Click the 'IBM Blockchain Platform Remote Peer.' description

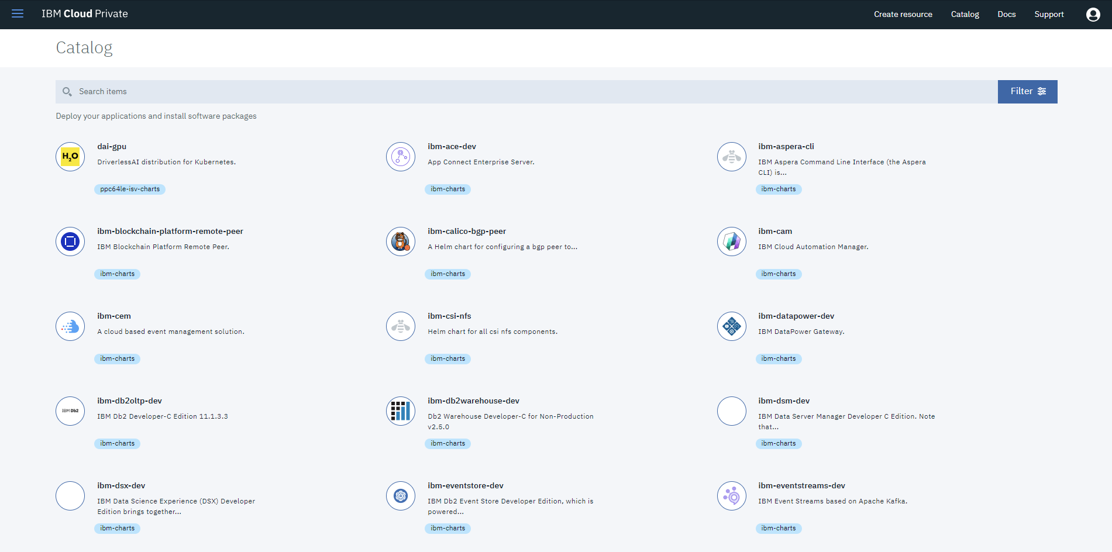pos(163,247)
